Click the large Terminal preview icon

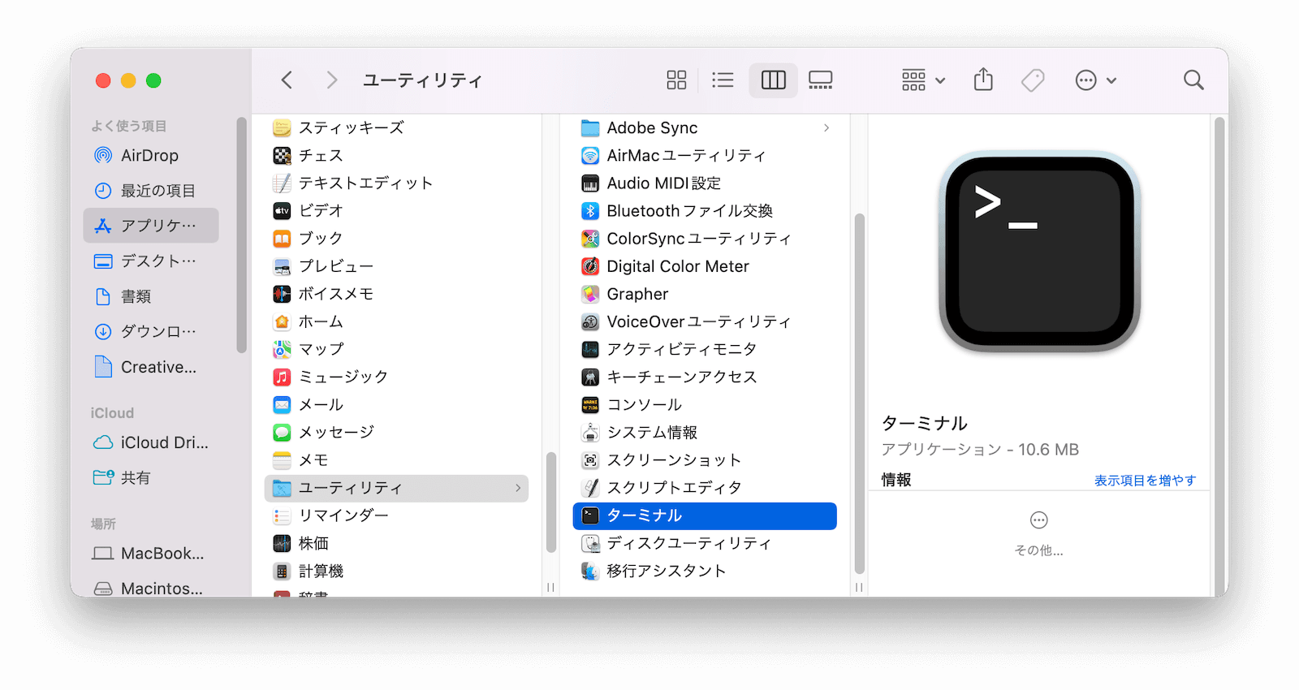tap(1039, 252)
